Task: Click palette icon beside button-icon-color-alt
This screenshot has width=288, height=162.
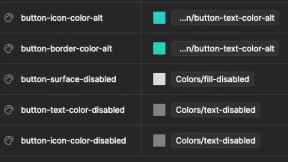Action: coord(9,18)
